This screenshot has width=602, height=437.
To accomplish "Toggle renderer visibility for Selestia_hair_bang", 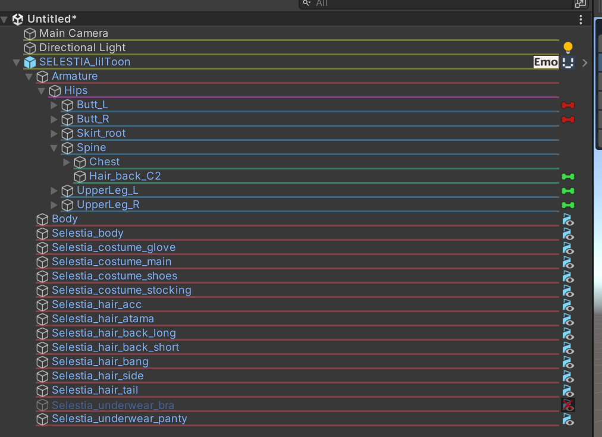I will (568, 362).
